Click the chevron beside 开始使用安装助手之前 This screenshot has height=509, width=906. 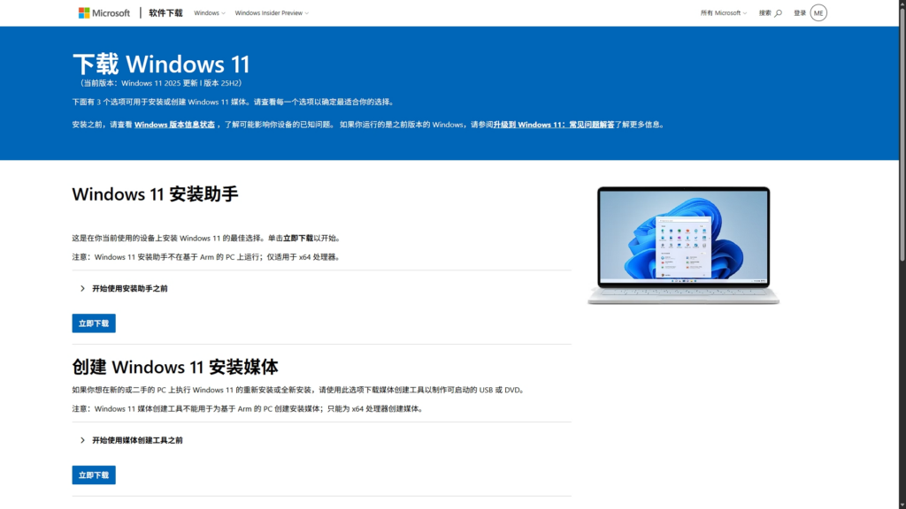pyautogui.click(x=82, y=289)
